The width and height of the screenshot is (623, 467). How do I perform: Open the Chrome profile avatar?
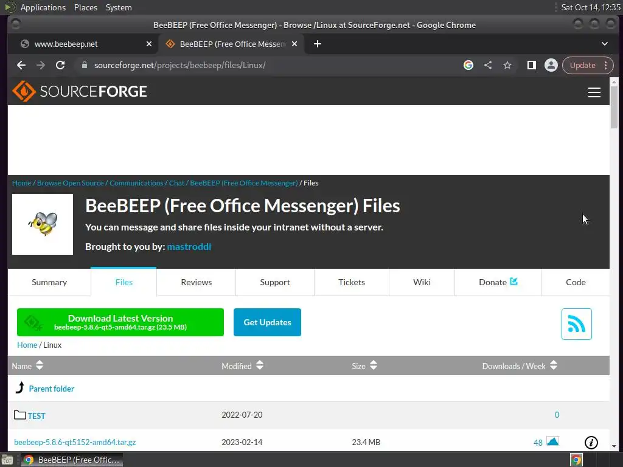[x=551, y=65]
